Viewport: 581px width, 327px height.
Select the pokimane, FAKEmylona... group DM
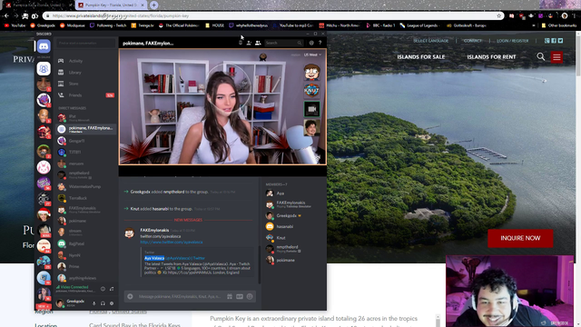(x=85, y=129)
